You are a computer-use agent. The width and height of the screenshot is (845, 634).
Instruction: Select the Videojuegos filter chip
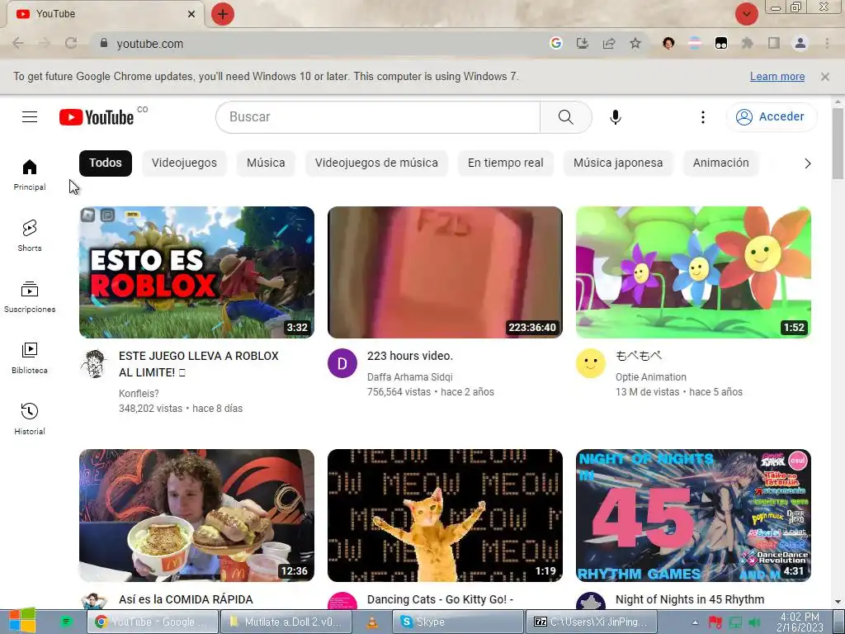pyautogui.click(x=184, y=163)
